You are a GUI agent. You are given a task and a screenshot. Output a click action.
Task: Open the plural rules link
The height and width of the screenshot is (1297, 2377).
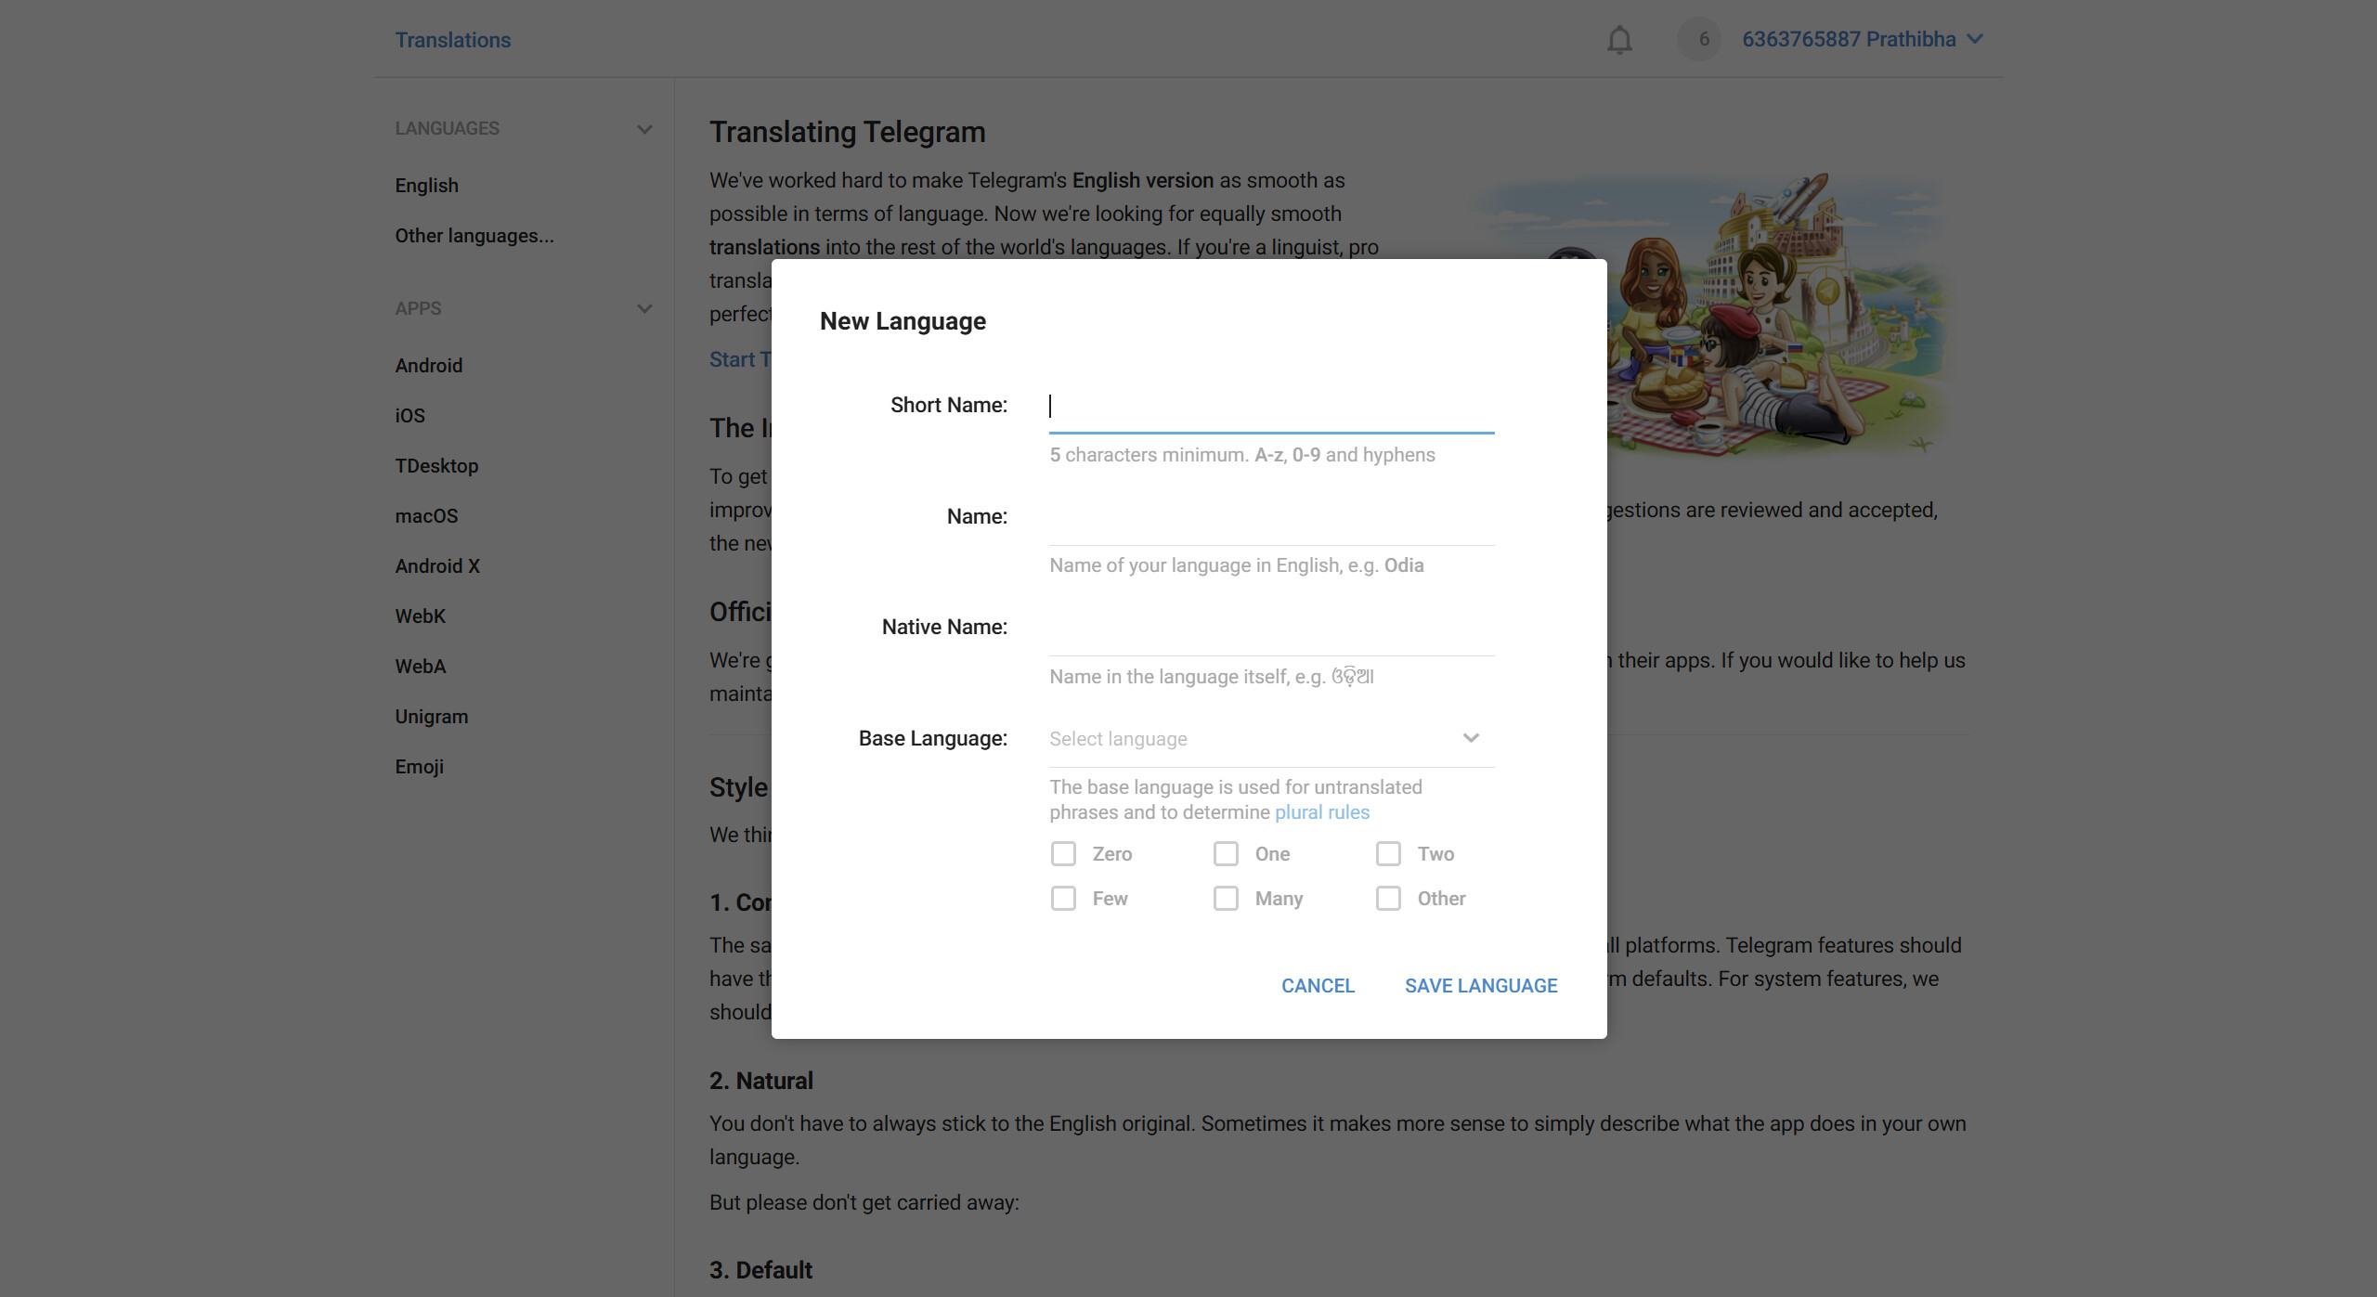coord(1321,812)
